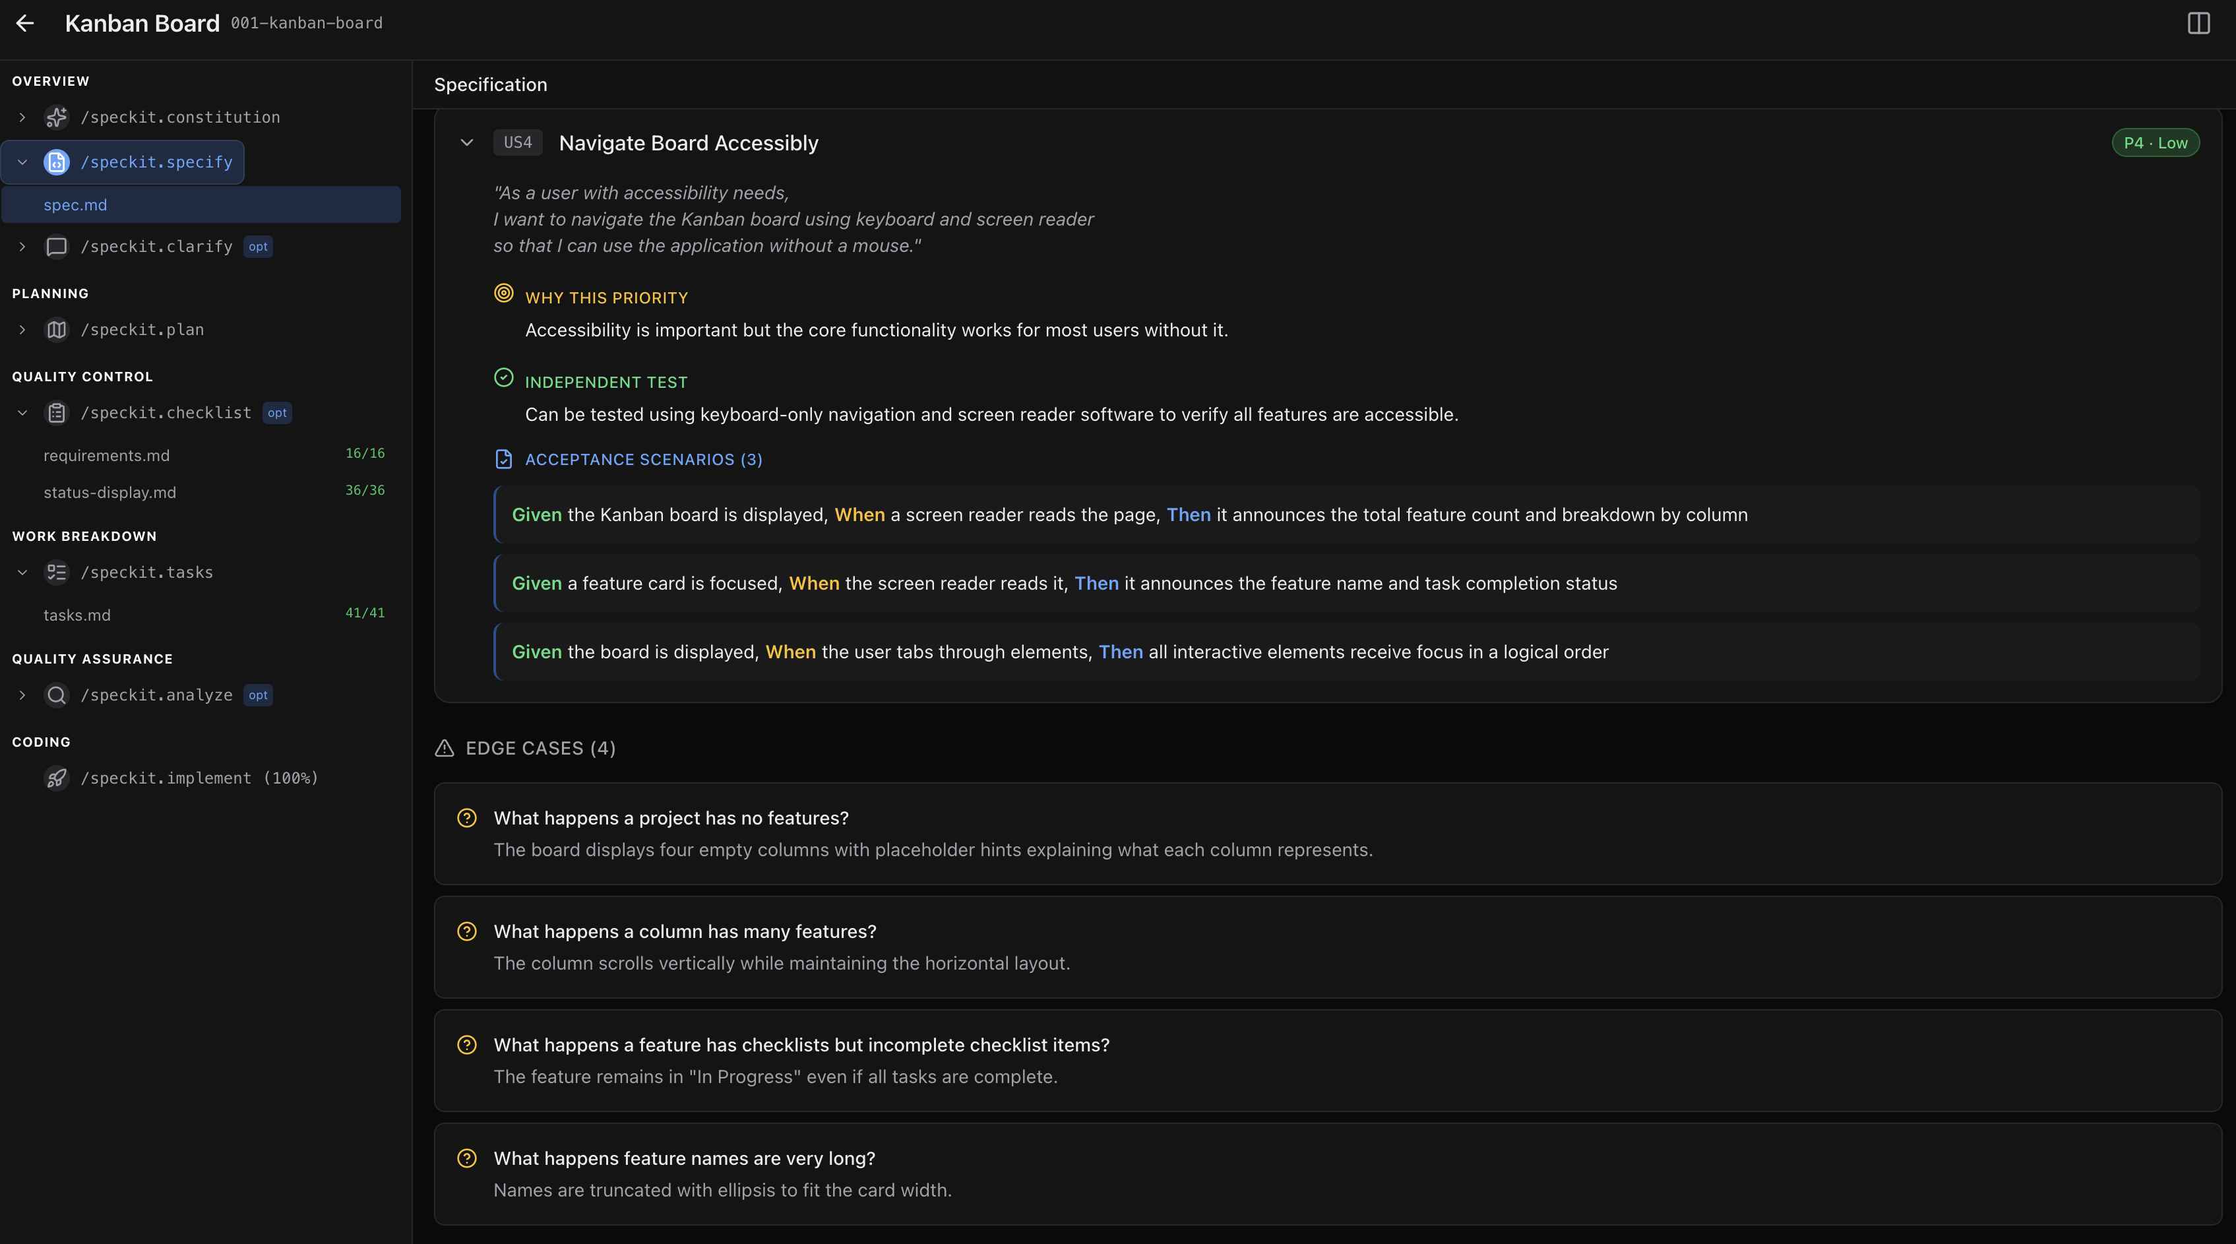Collapse the /speckit.tasks section
The image size is (2236, 1244).
[22, 572]
